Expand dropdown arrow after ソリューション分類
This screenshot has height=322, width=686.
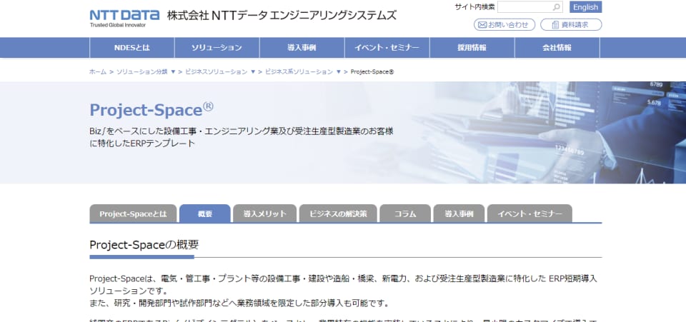173,71
